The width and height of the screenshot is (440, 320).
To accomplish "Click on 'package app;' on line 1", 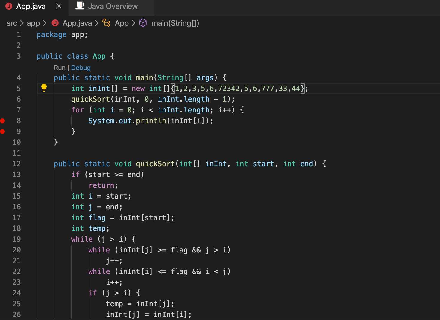I will 62,35.
